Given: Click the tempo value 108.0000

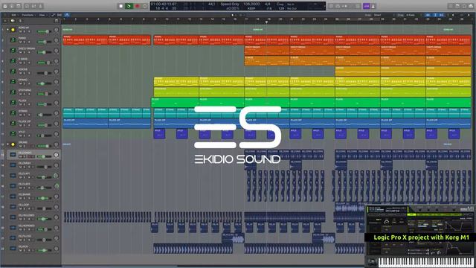Looking at the screenshot, I should [251, 4].
